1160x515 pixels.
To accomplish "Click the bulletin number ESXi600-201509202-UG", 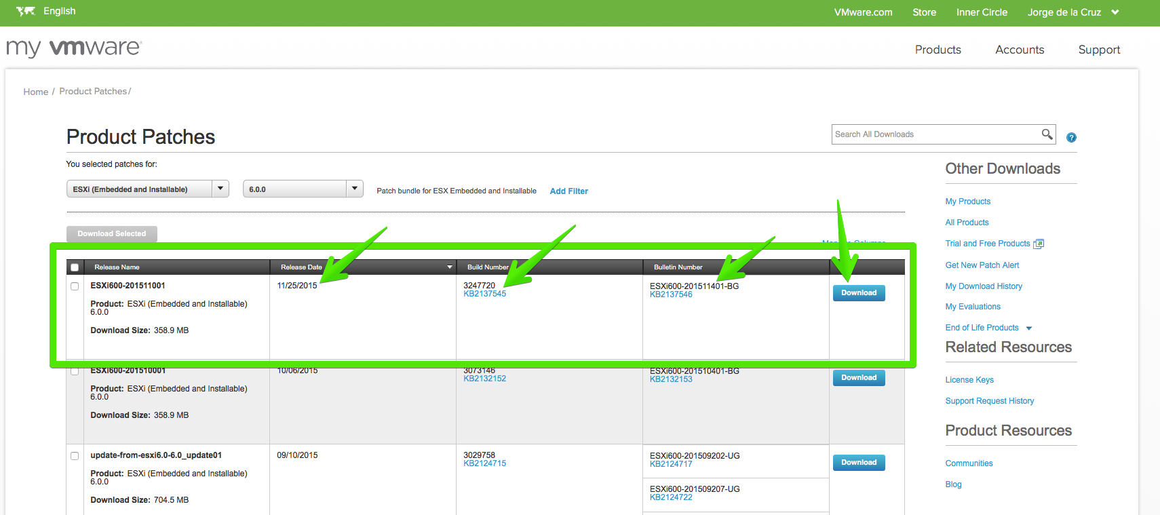I will (x=695, y=456).
